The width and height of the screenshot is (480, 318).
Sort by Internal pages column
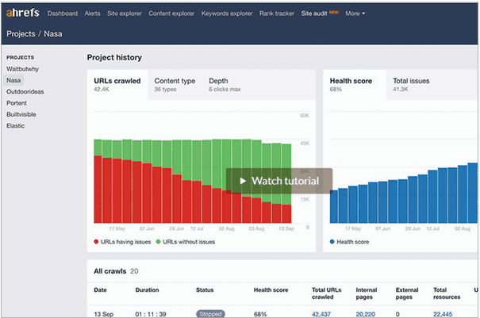[366, 293]
